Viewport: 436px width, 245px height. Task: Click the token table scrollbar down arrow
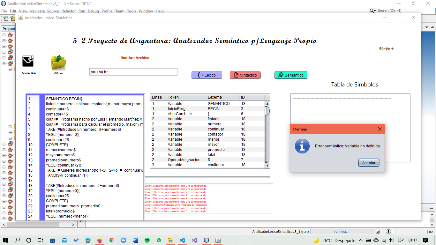pos(267,166)
